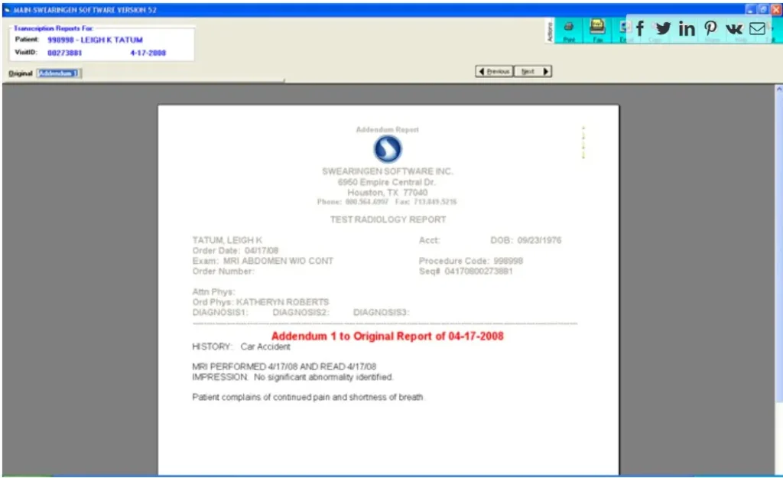Click the red Addendum 1 heading text
Screen dimensions: 783x478
pyautogui.click(x=387, y=336)
